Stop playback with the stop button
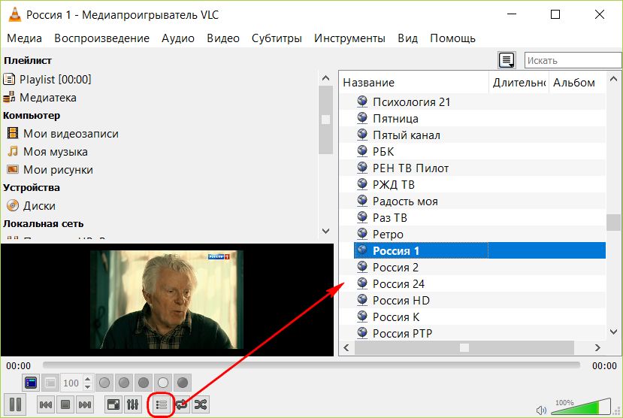Viewport: 623px width, 418px height. click(65, 404)
